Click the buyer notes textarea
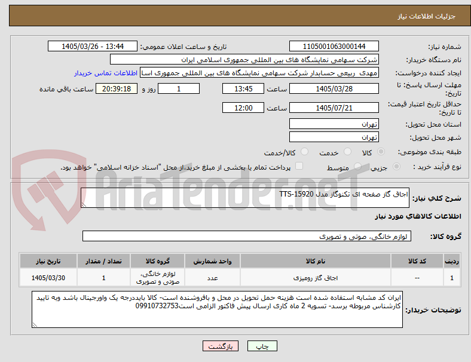Screen dimensions: 471x362 (x=217, y=309)
